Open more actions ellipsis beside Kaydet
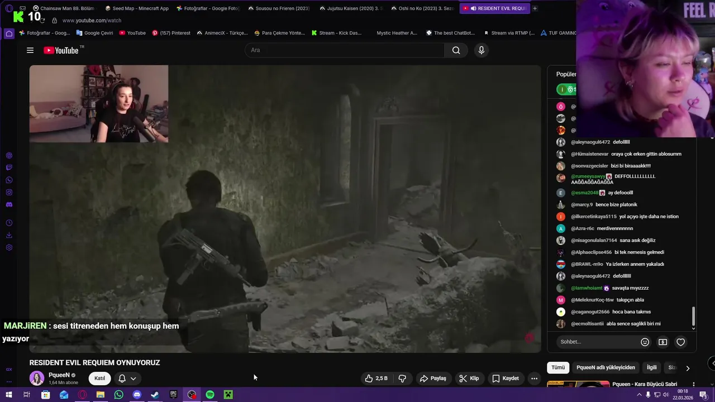The width and height of the screenshot is (715, 402). pos(534,379)
